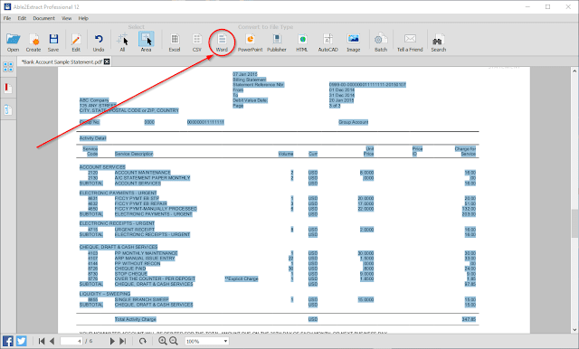
Task: Toggle the Select Area tool
Action: point(146,42)
